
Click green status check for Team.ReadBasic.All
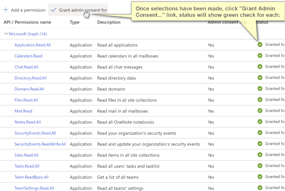pos(260,177)
